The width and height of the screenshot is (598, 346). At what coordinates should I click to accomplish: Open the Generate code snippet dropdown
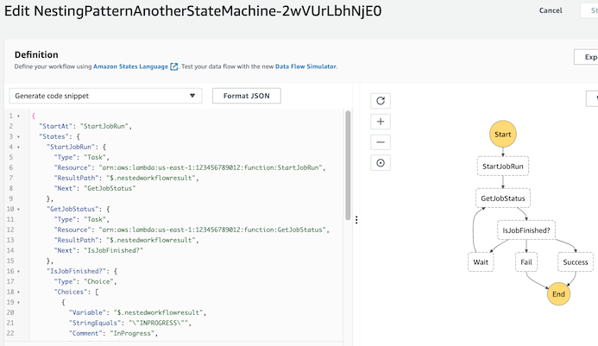pos(105,96)
